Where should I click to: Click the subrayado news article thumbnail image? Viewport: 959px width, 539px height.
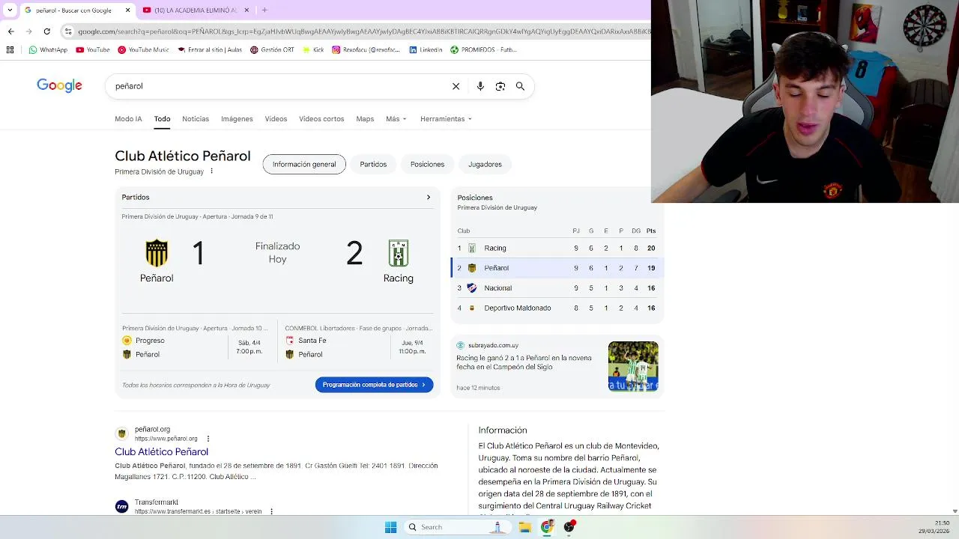[x=633, y=366]
